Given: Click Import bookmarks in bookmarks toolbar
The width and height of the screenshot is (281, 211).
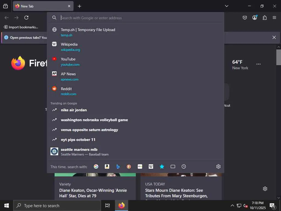Looking at the screenshot, I should pyautogui.click(x=21, y=27).
